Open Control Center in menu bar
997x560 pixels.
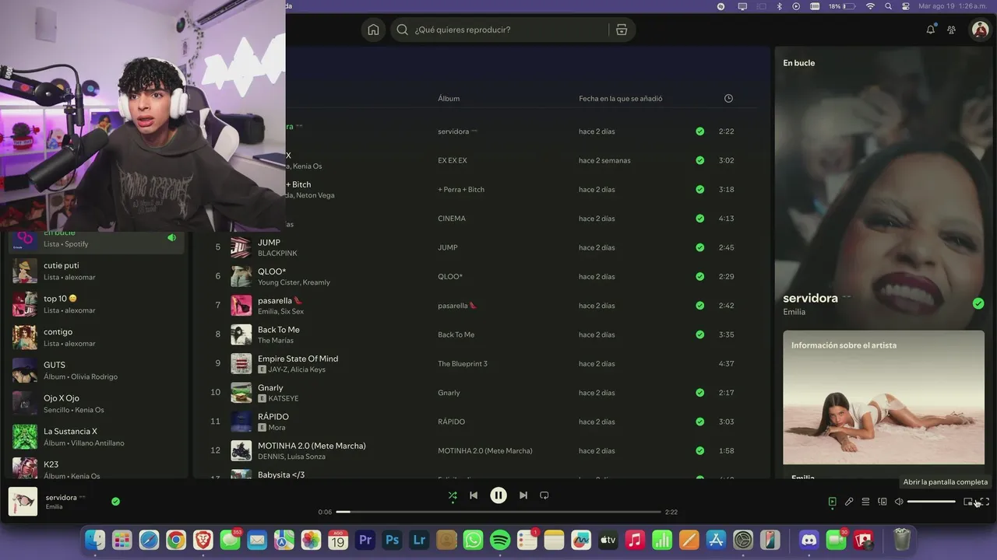pos(905,5)
